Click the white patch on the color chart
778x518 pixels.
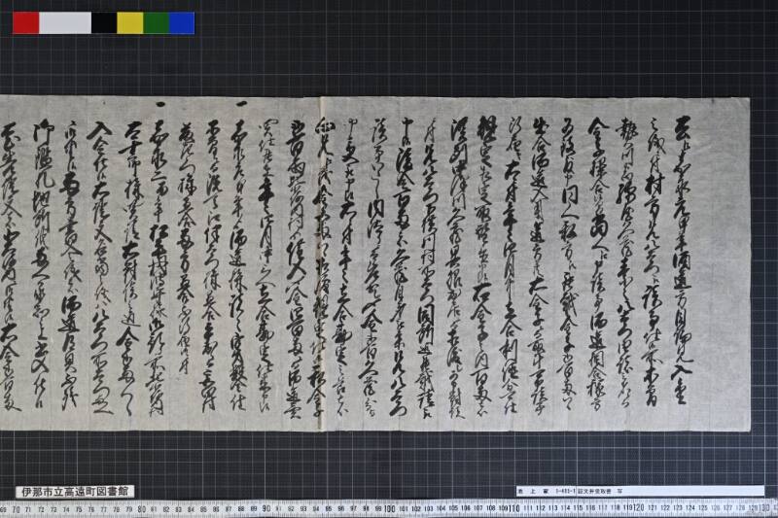click(x=65, y=23)
